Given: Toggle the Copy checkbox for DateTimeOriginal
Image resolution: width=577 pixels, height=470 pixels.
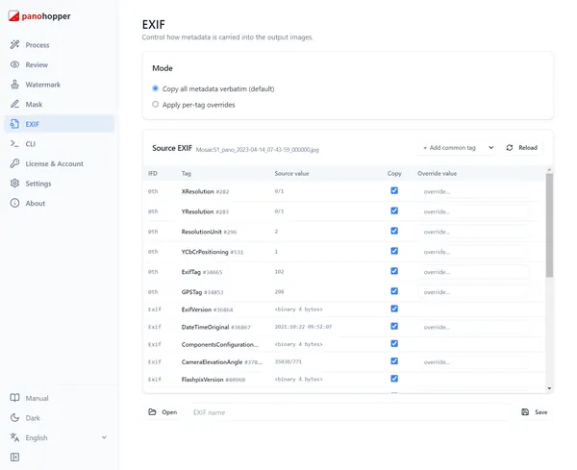Looking at the screenshot, I should [x=394, y=326].
